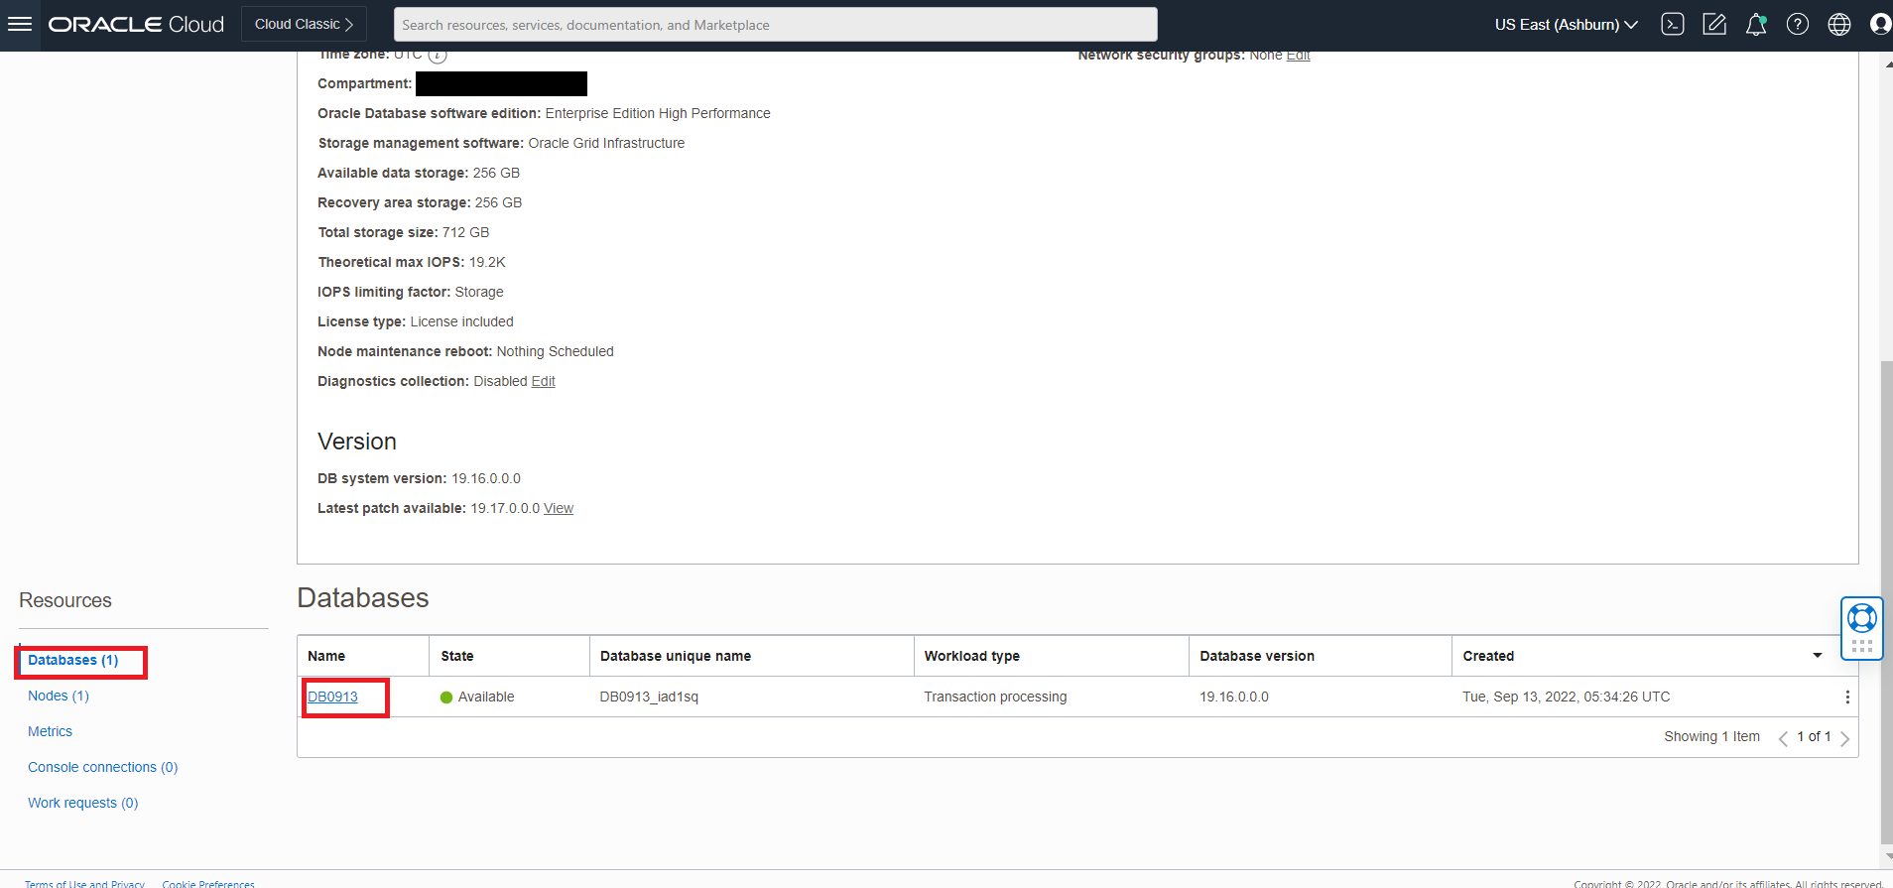Open the announcements bell icon
1893x888 pixels.
[1756, 24]
